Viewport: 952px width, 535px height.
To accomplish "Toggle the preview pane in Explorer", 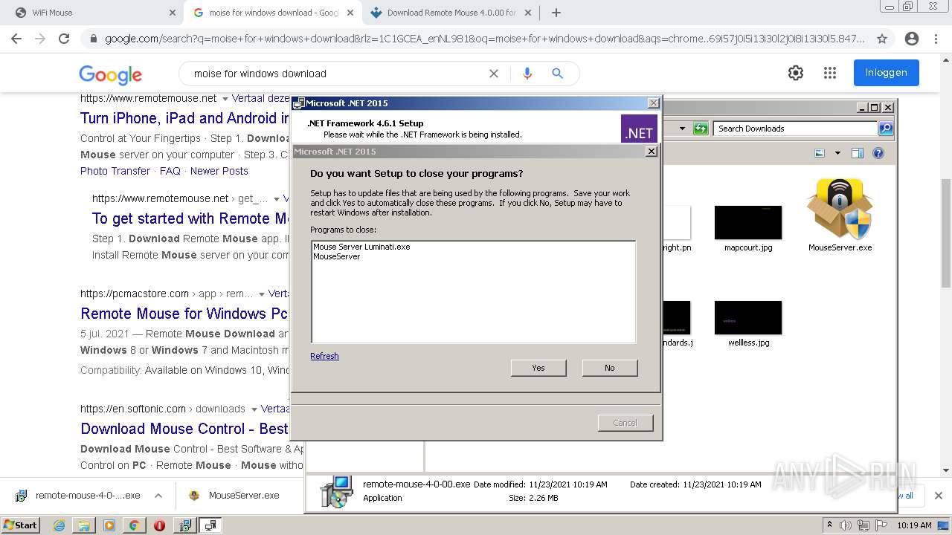I will coord(858,153).
